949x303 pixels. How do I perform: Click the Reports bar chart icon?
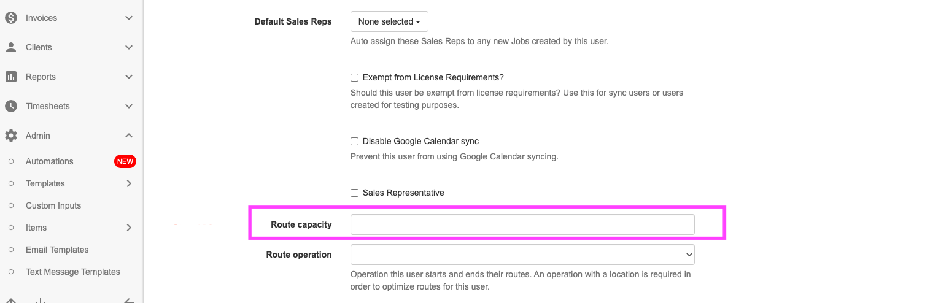11,77
